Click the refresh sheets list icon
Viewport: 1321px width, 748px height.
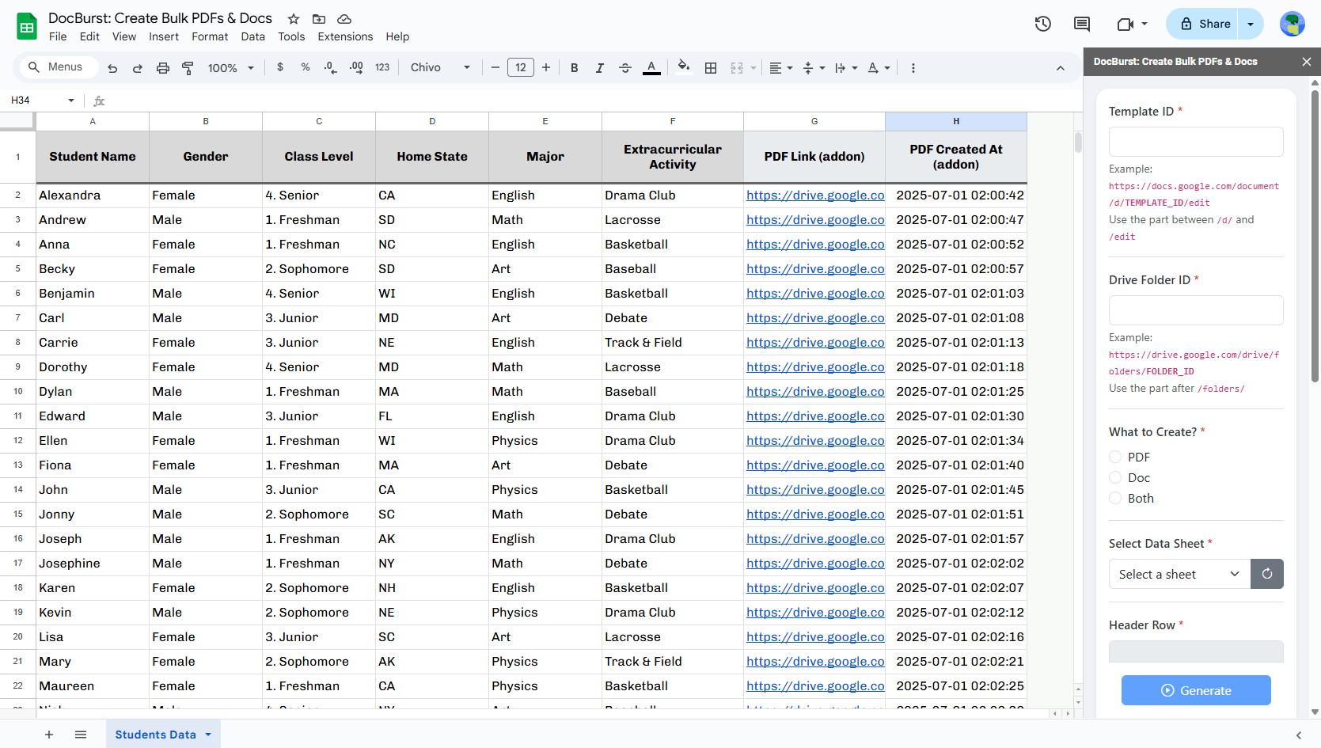pos(1266,574)
